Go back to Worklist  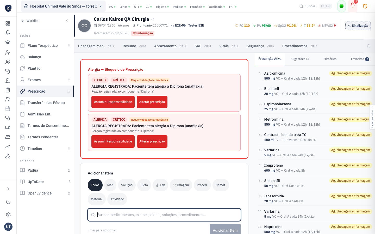click(x=30, y=21)
